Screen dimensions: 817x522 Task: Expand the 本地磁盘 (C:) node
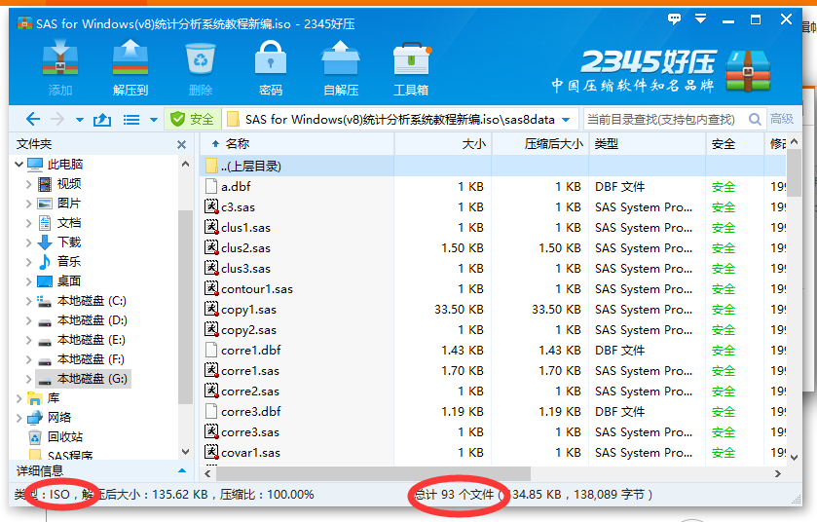pos(28,301)
